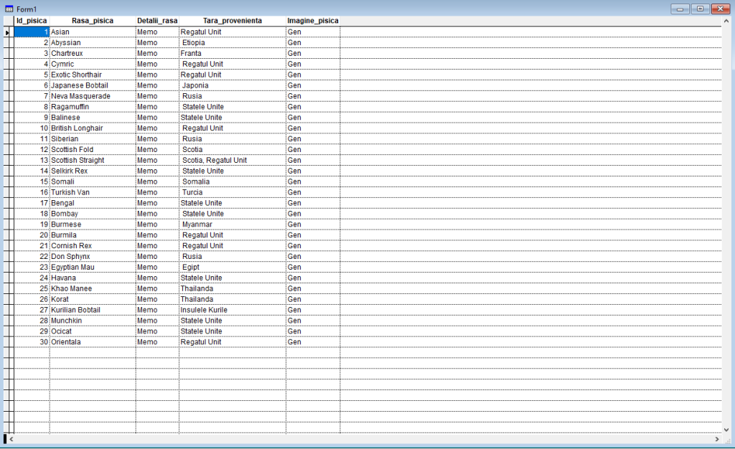The height and width of the screenshot is (449, 735).
Task: Click the Detalii_rasa column header
Action: coord(157,21)
